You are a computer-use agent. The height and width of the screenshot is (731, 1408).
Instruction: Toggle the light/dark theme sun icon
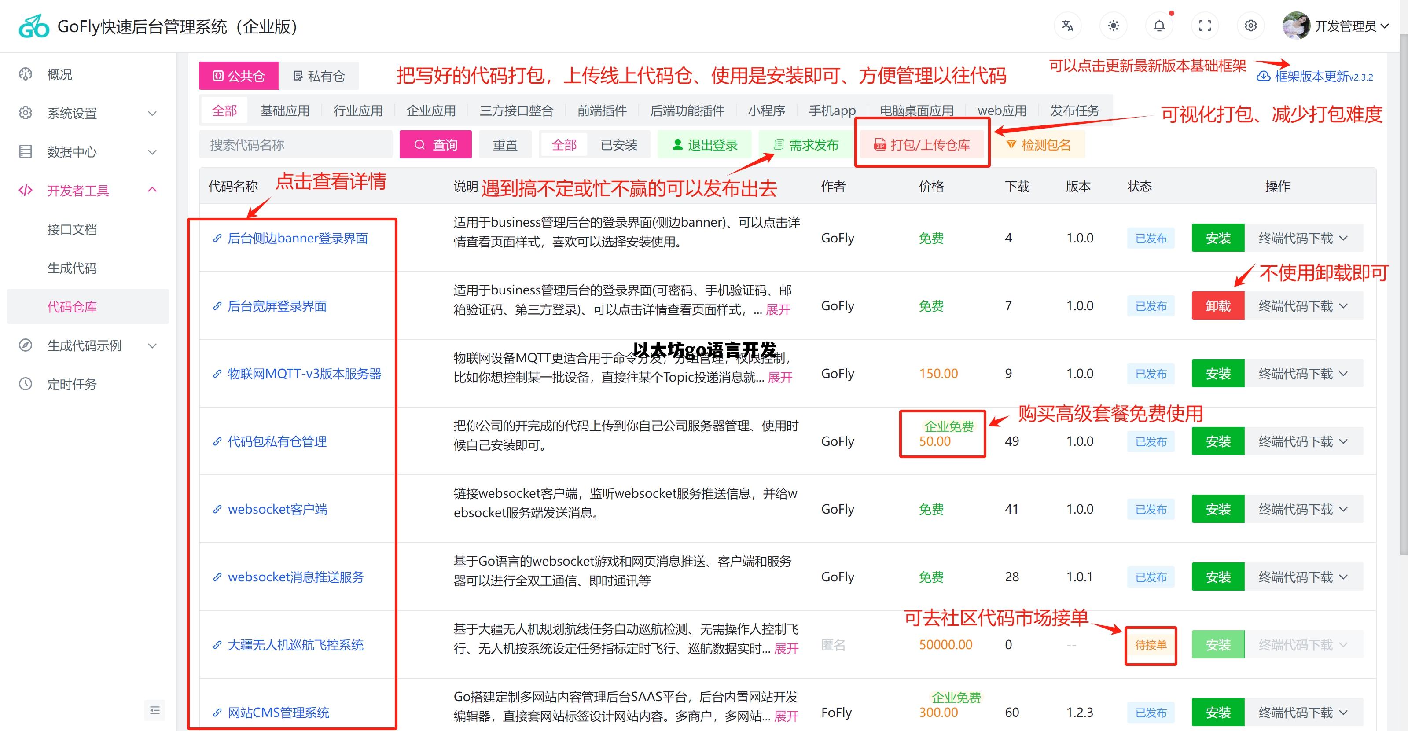pos(1114,26)
